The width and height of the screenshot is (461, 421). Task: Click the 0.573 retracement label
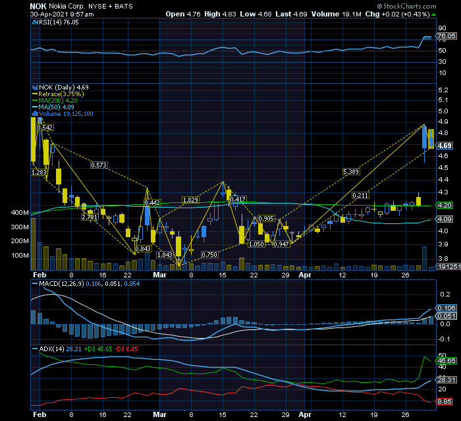pyautogui.click(x=99, y=165)
